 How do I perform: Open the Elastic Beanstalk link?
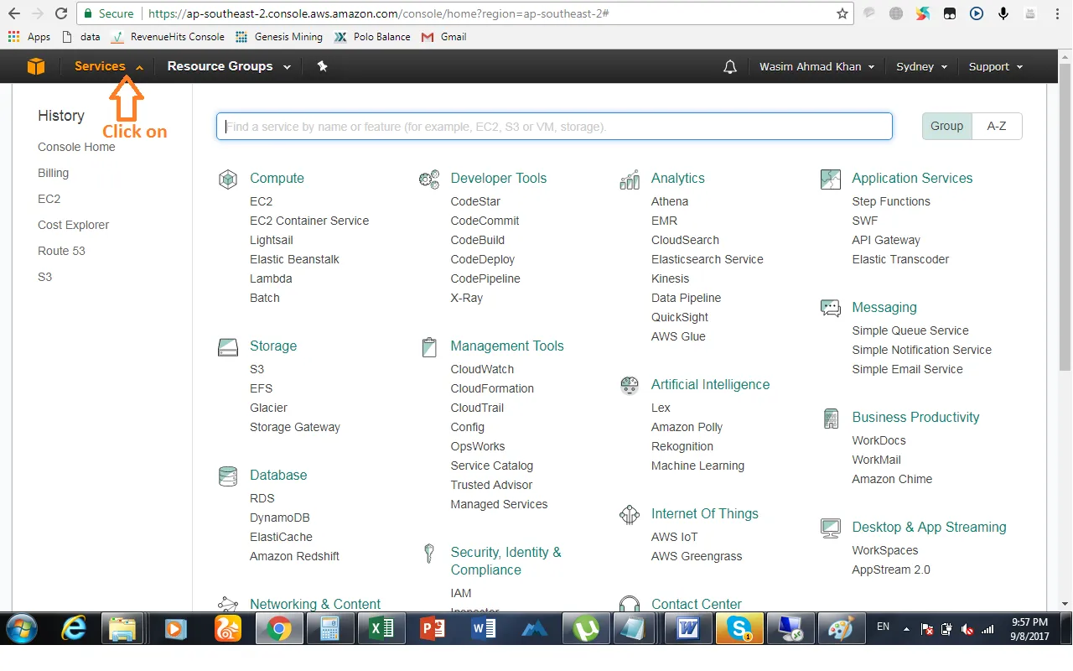point(294,259)
